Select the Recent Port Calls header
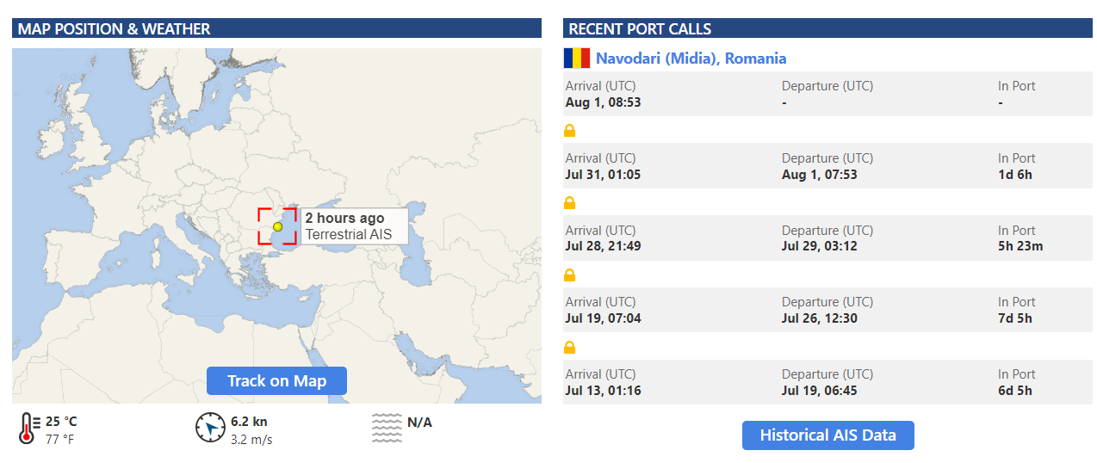Screen dimensions: 1097x463 [827, 28]
